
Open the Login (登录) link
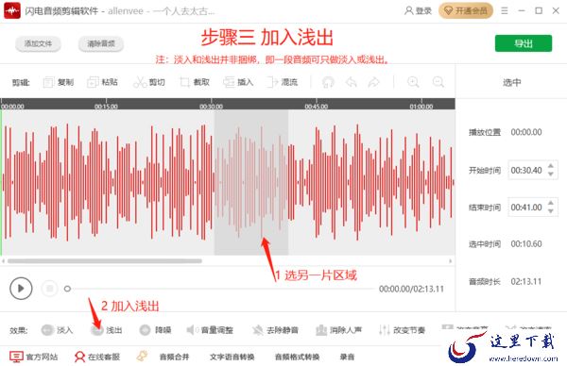click(x=418, y=10)
